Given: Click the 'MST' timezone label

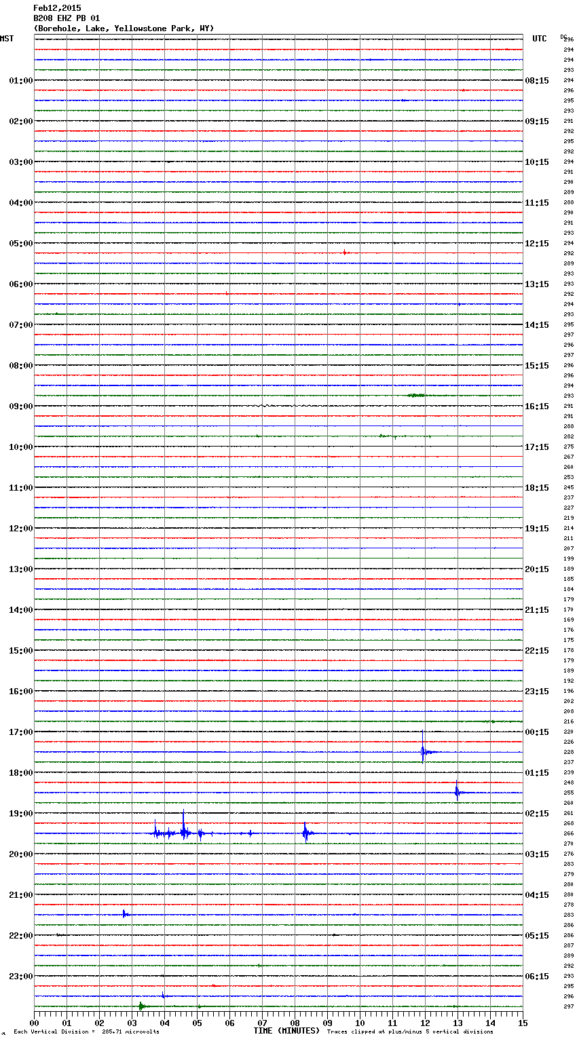Looking at the screenshot, I should pyautogui.click(x=7, y=39).
